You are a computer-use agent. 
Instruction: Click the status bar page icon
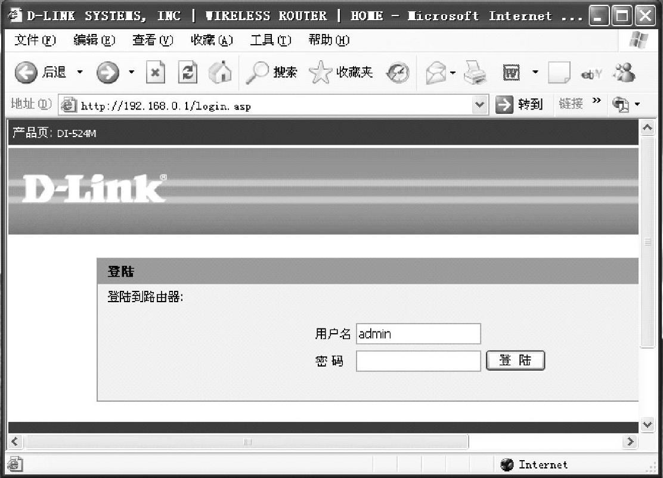[16, 464]
